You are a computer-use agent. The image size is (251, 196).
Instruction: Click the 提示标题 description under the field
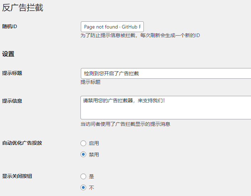point(90,82)
